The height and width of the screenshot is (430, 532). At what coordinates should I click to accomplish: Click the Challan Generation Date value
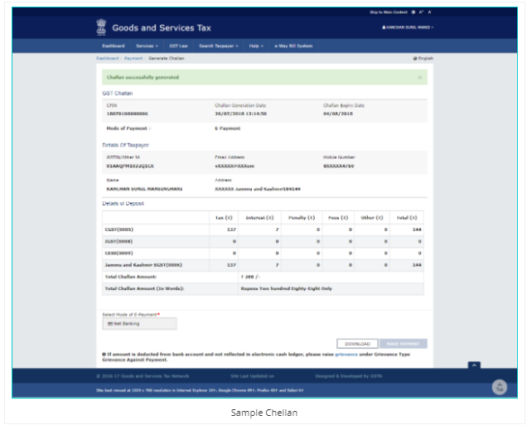point(240,114)
